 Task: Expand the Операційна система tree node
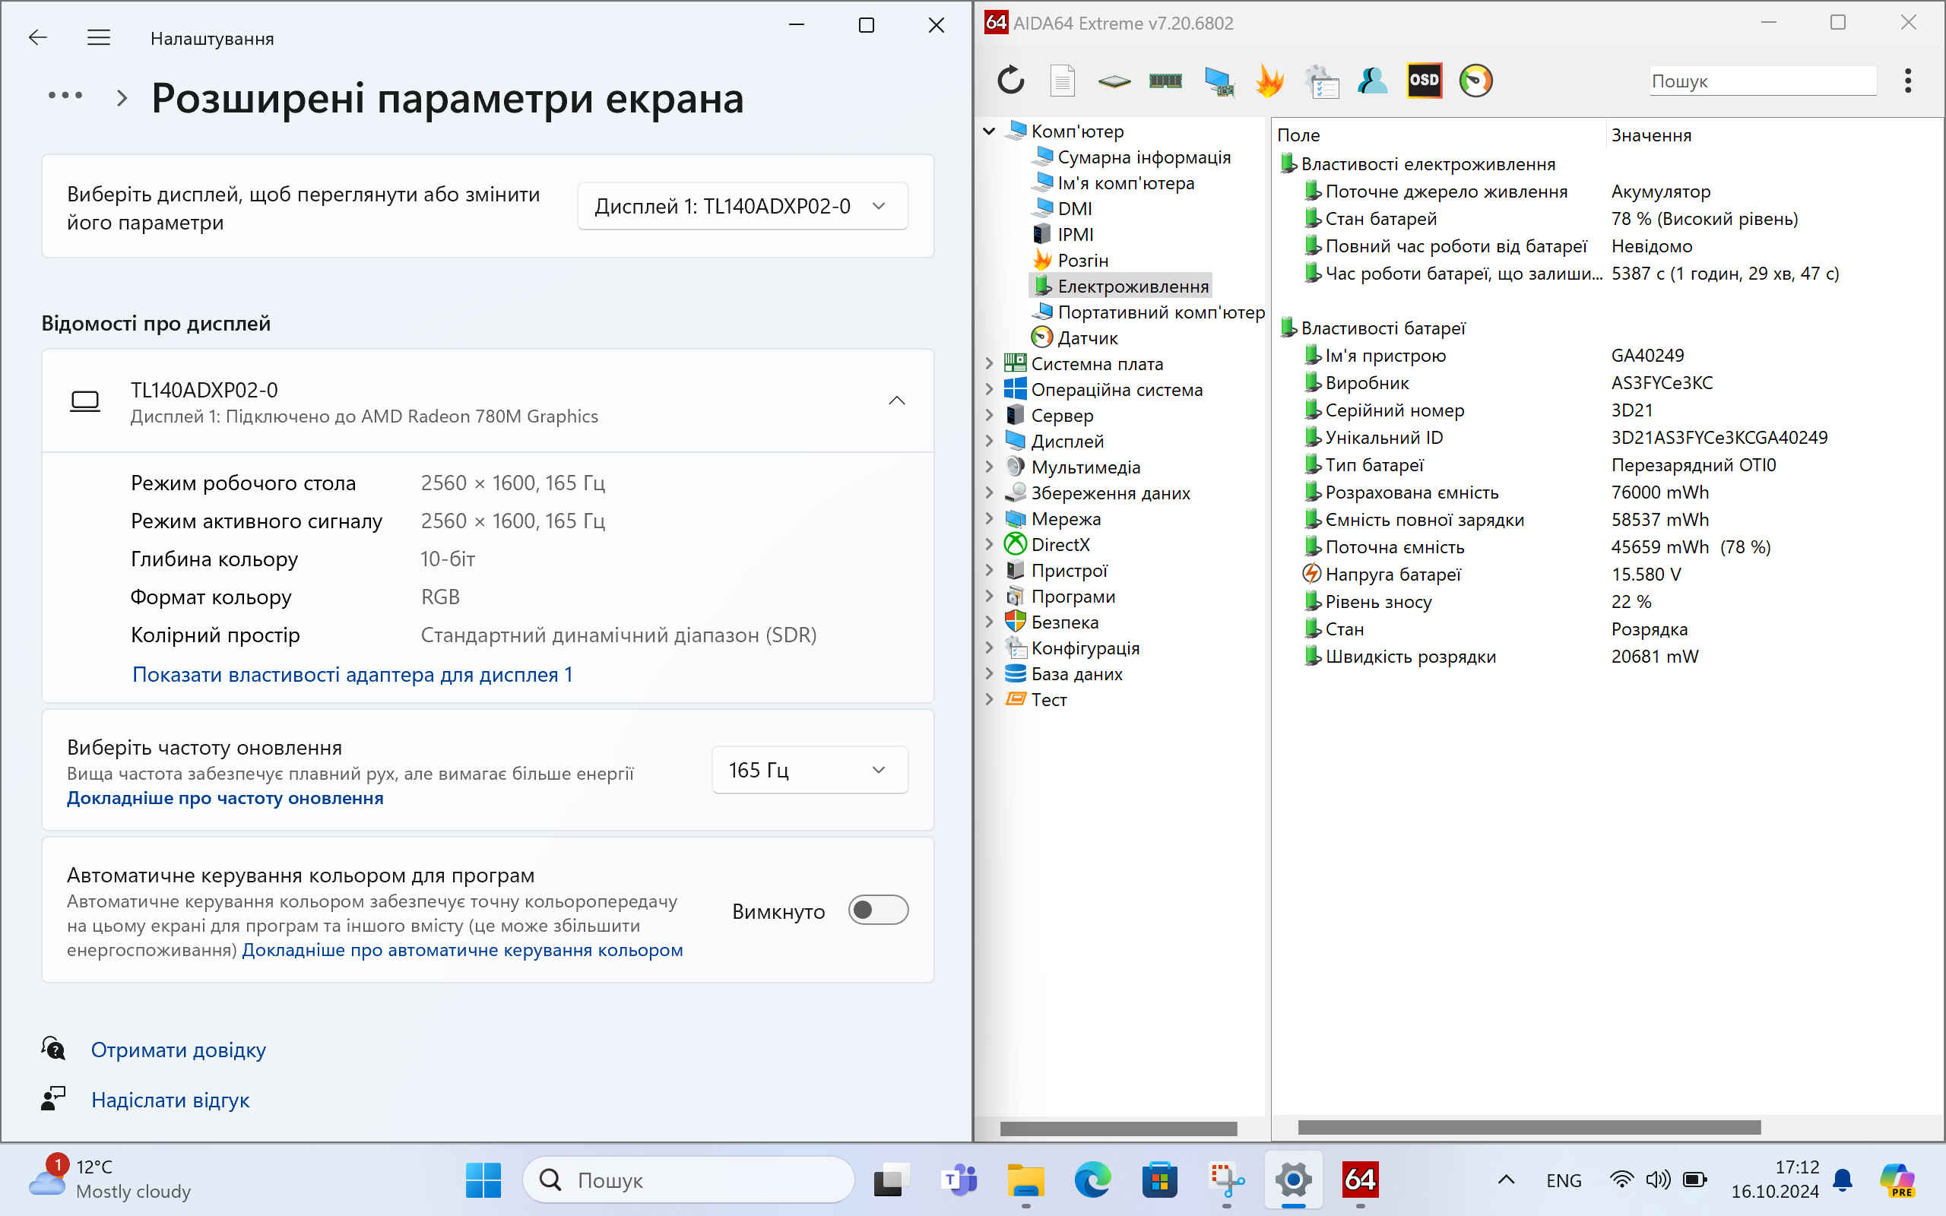click(989, 389)
